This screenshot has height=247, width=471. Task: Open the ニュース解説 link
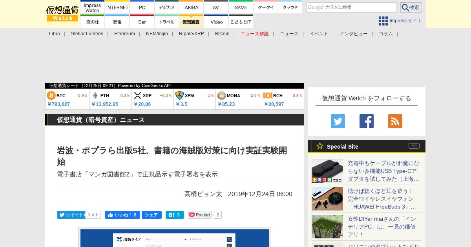[255, 34]
